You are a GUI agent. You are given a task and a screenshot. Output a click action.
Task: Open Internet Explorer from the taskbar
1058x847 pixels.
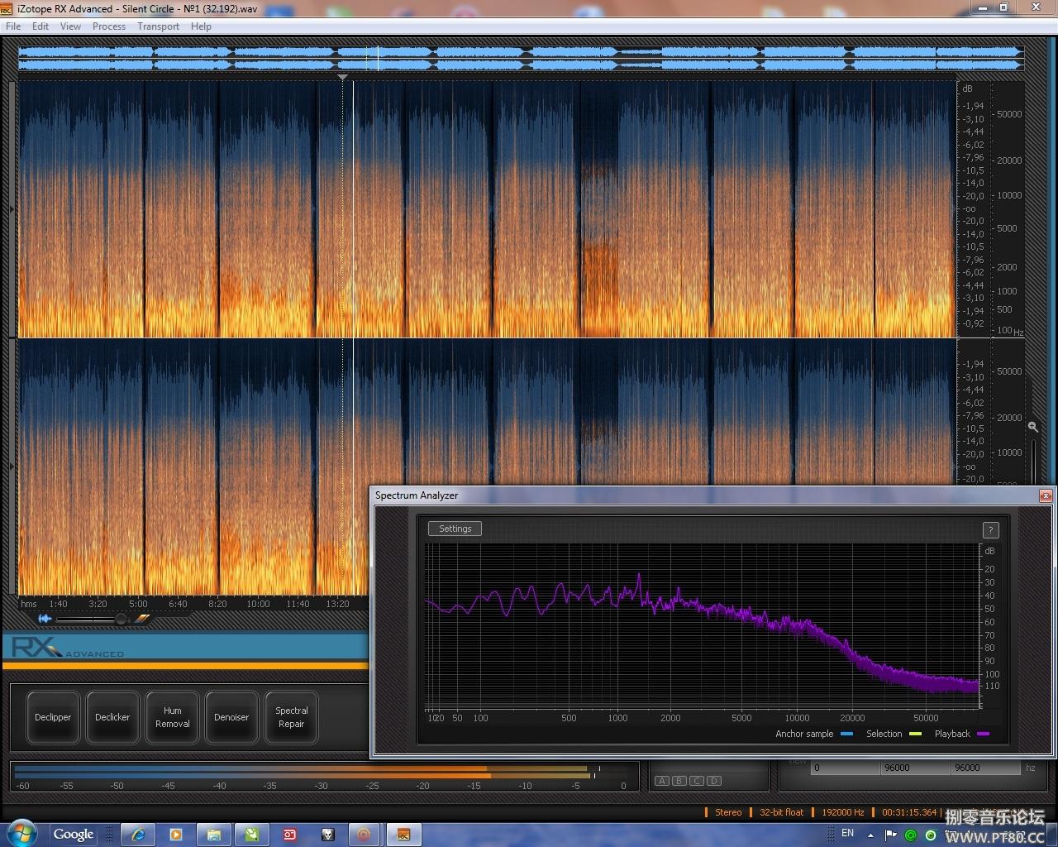click(138, 835)
